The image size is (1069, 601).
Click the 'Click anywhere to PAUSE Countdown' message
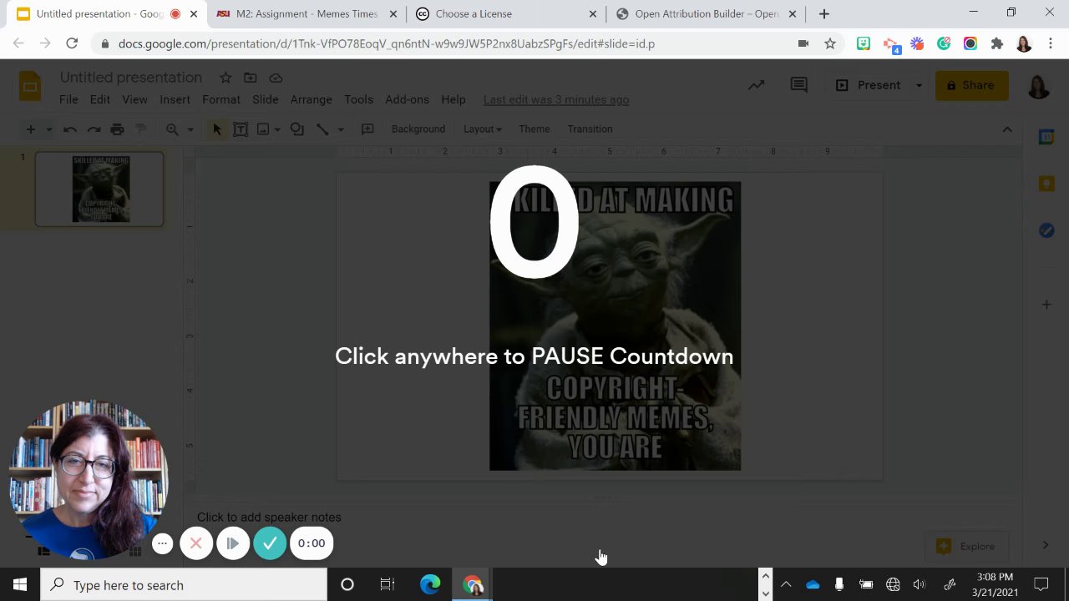point(534,356)
